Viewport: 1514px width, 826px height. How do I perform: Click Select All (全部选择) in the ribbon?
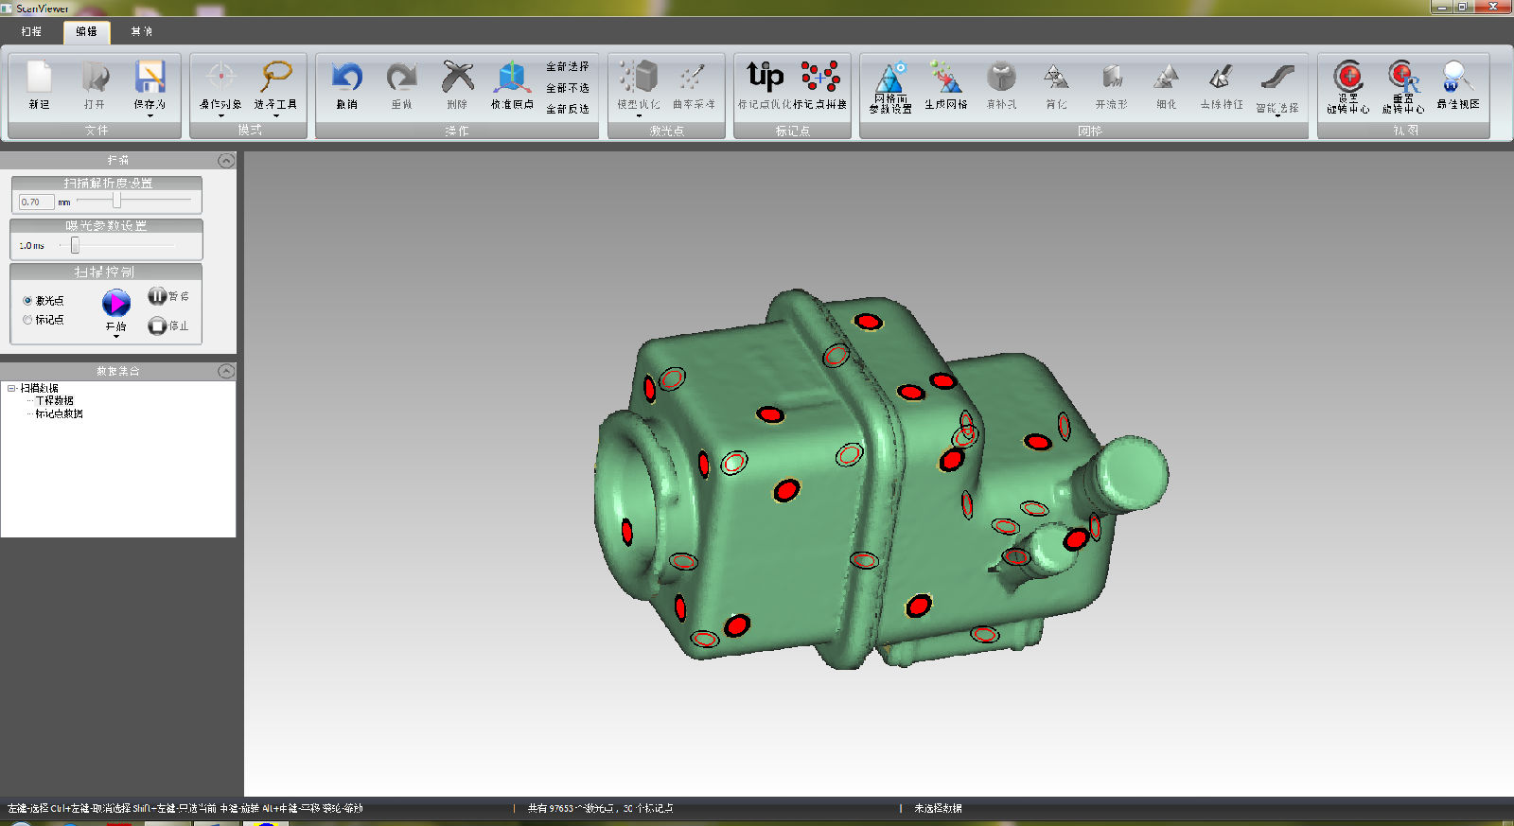click(567, 66)
